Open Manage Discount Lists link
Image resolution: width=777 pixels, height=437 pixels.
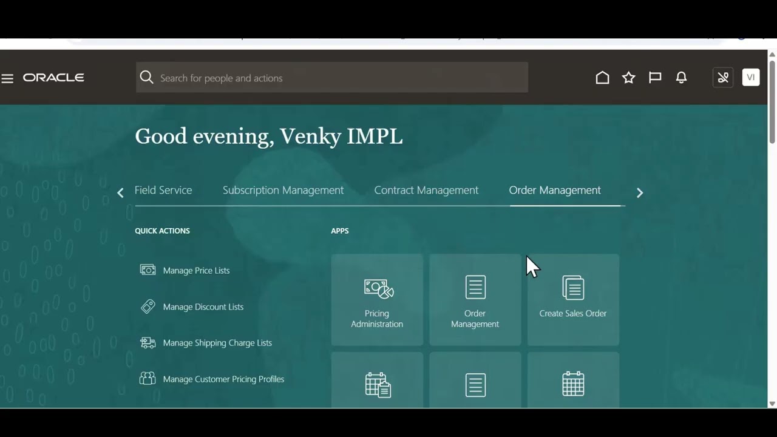pos(203,307)
